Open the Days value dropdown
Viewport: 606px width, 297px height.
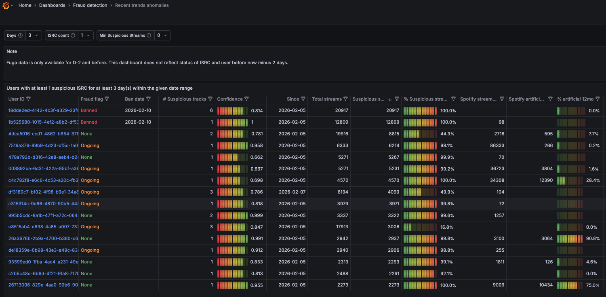tap(34, 36)
